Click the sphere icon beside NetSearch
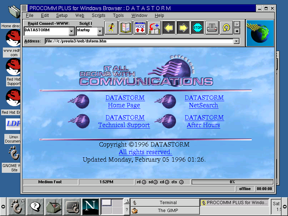This screenshot has height=216, width=288. pyautogui.click(x=165, y=101)
